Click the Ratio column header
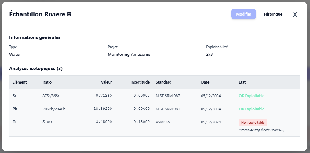Screen dimensions: 310x153 (x=47, y=82)
